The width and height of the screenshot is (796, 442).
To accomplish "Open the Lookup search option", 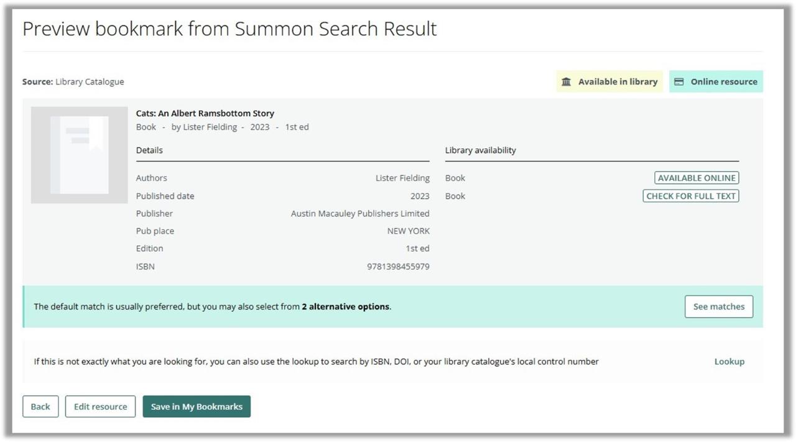I will click(729, 361).
